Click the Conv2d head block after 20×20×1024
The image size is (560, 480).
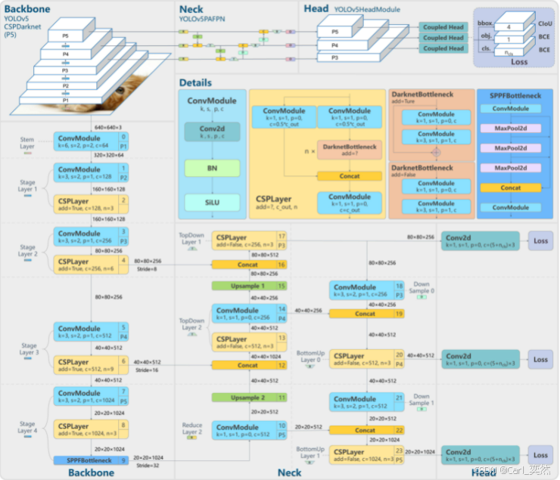(x=481, y=455)
